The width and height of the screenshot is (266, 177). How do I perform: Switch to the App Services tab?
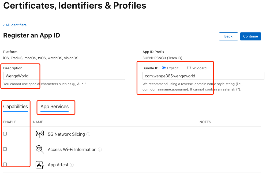coord(55,107)
